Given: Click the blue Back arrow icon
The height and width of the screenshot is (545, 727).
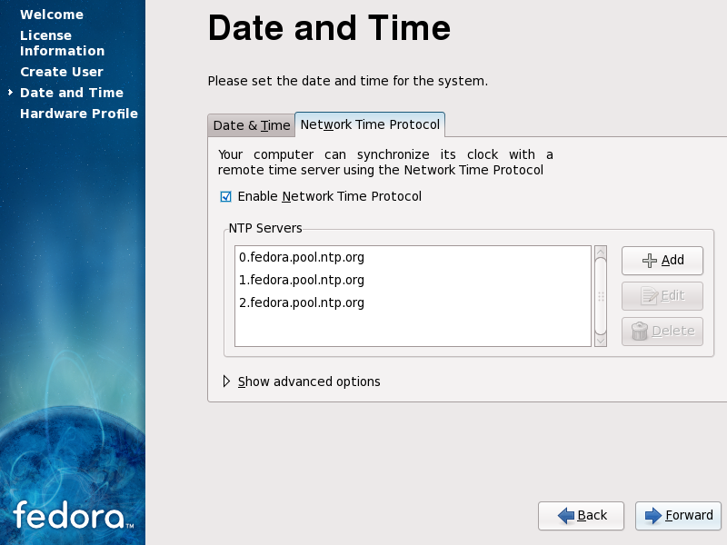Looking at the screenshot, I should click(x=566, y=515).
